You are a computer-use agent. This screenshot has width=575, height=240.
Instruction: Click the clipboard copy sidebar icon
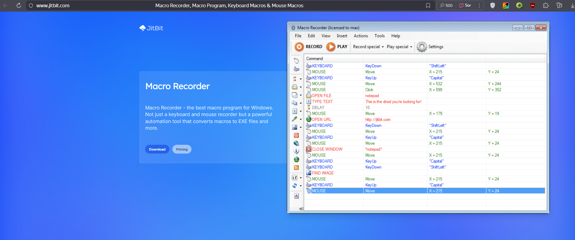click(x=295, y=103)
